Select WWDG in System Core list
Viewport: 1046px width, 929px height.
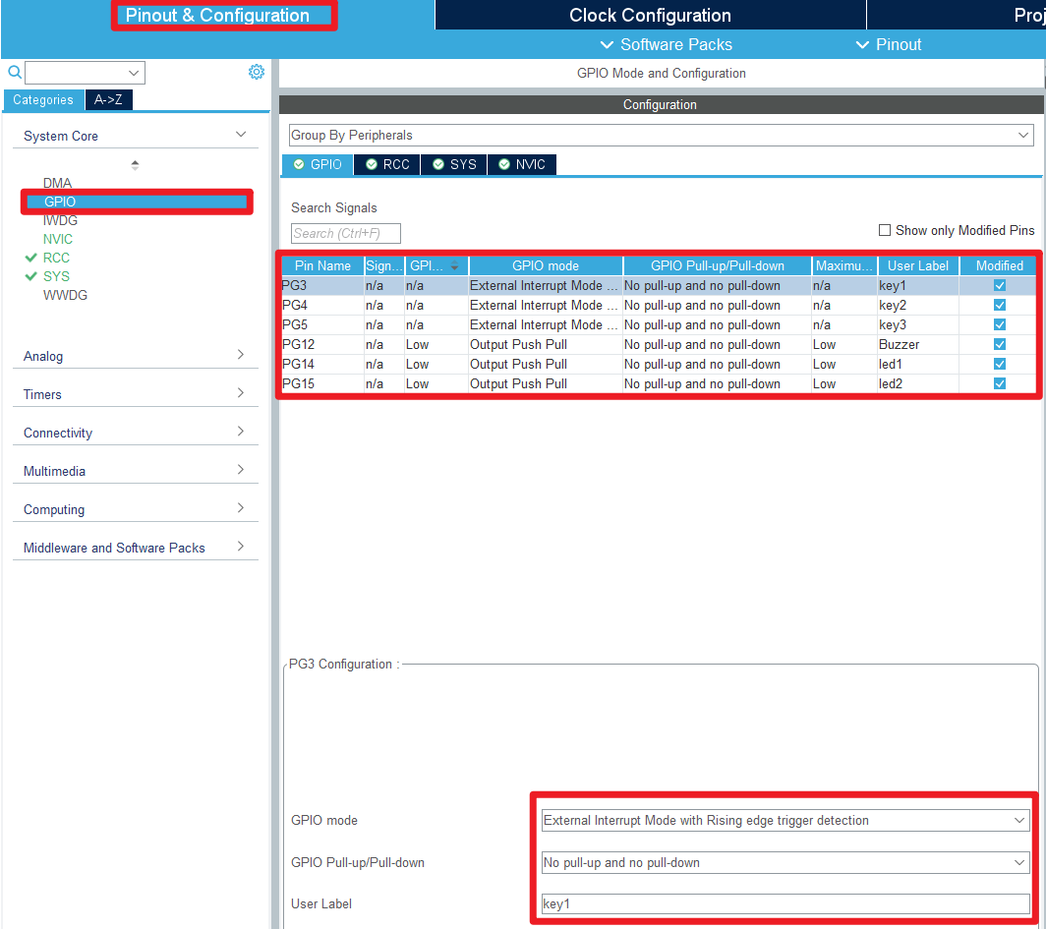pos(65,295)
